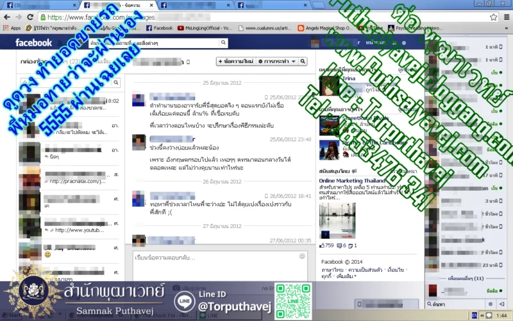Expand hidden system tray icons chevron
The height and width of the screenshot is (321, 513).
482,315
